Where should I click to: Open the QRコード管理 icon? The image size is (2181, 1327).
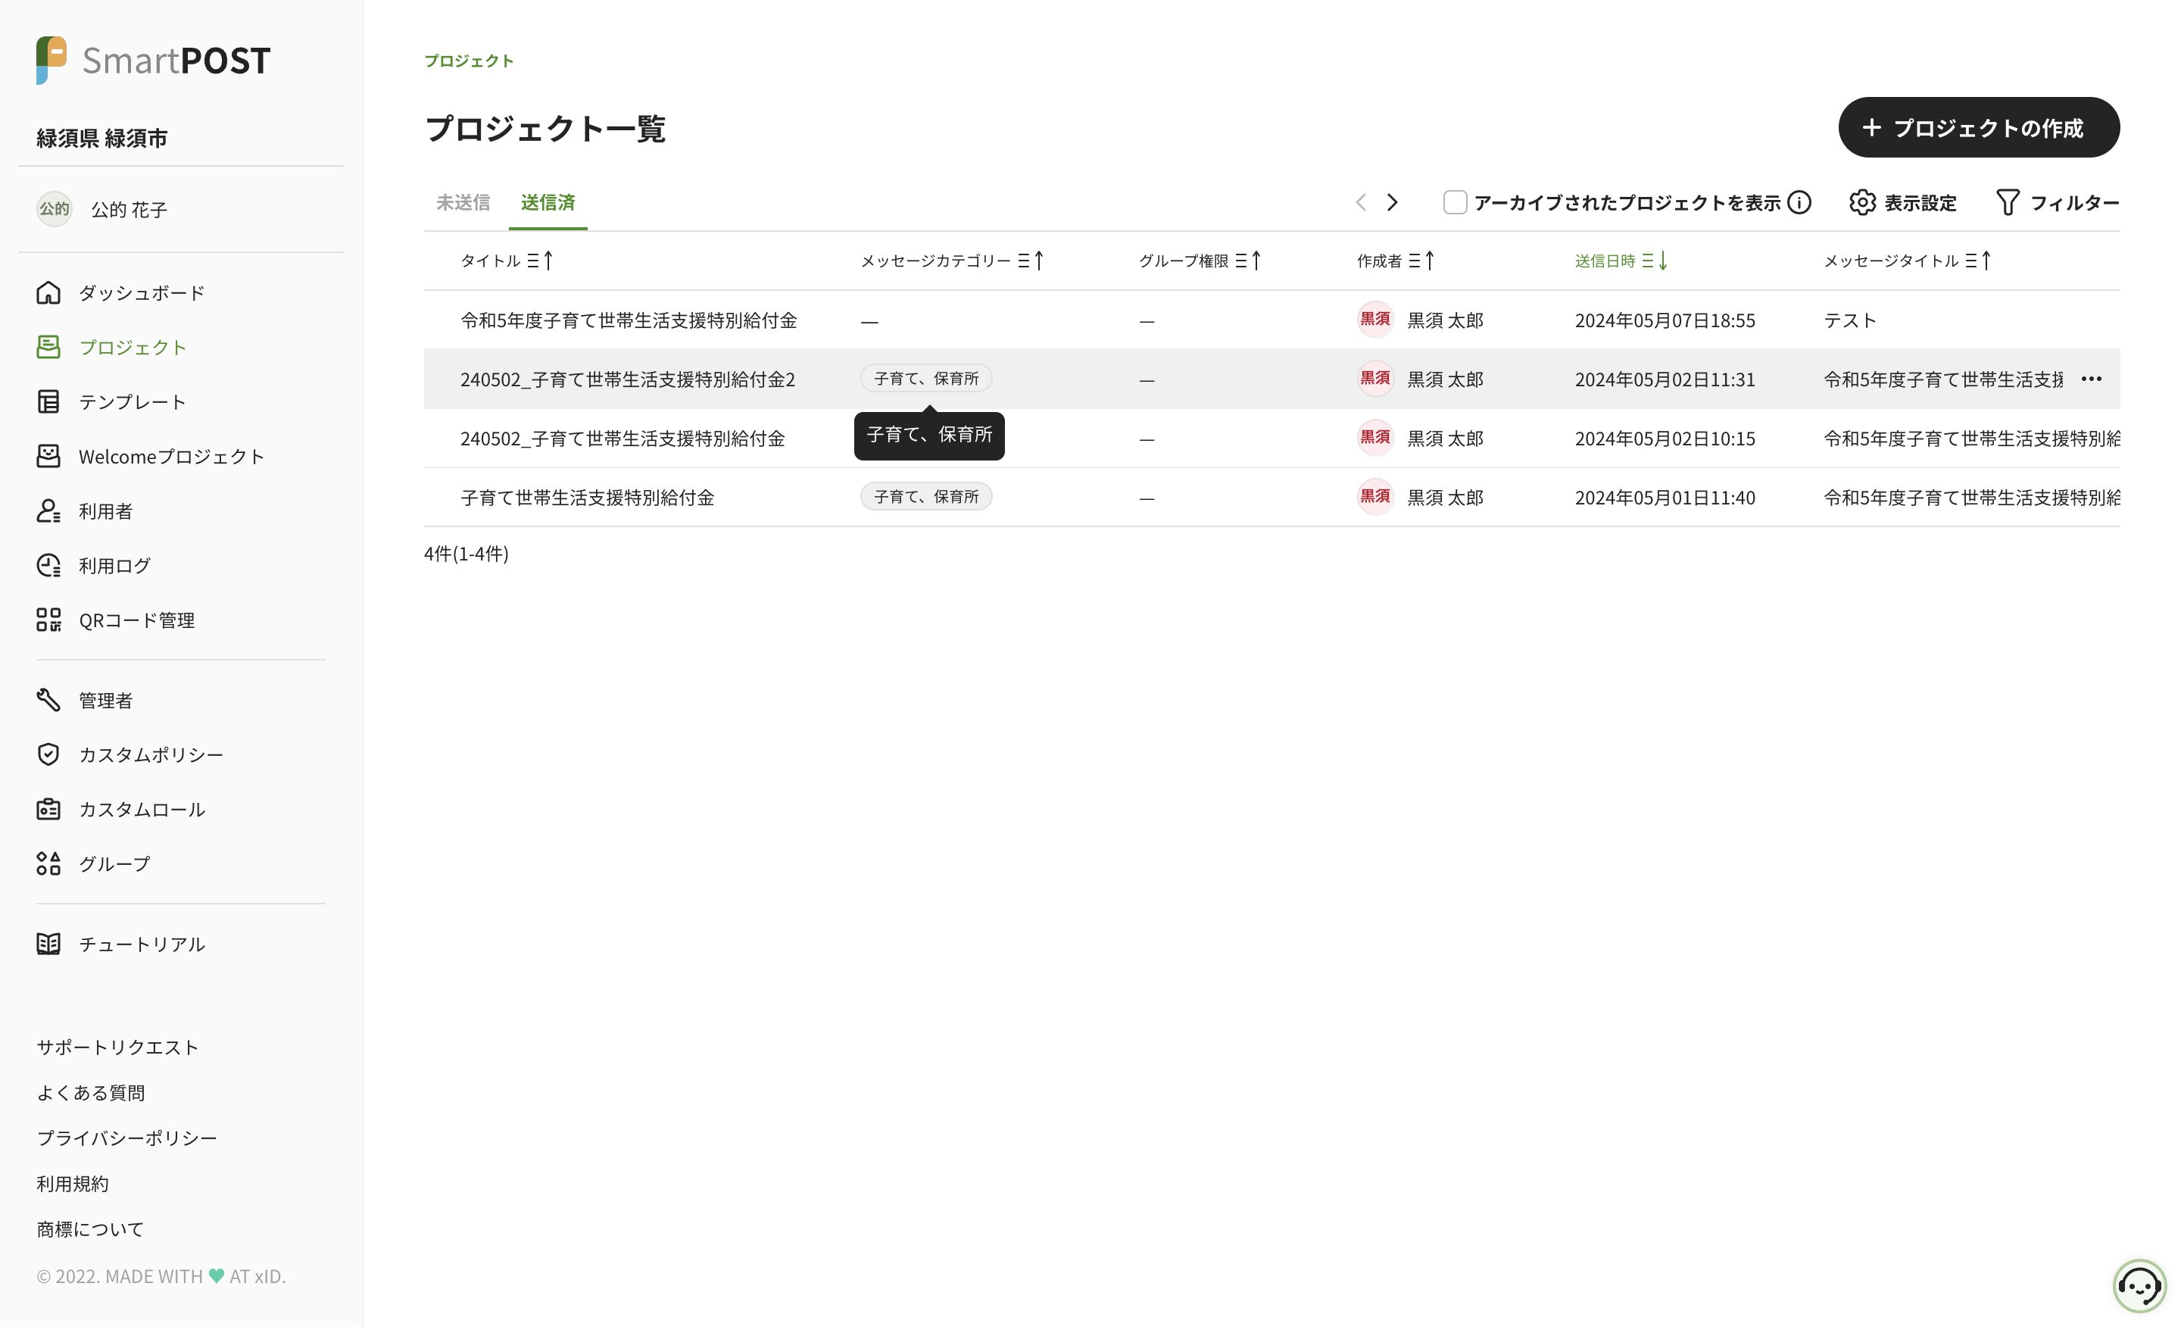tap(48, 620)
